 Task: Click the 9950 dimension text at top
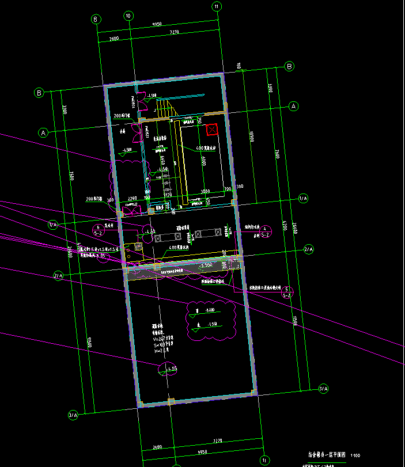pos(156,25)
